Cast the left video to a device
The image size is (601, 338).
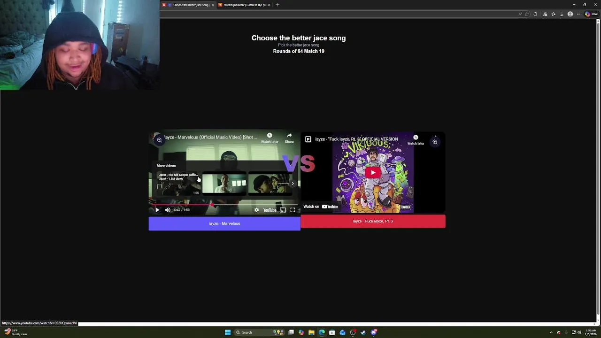click(x=283, y=210)
